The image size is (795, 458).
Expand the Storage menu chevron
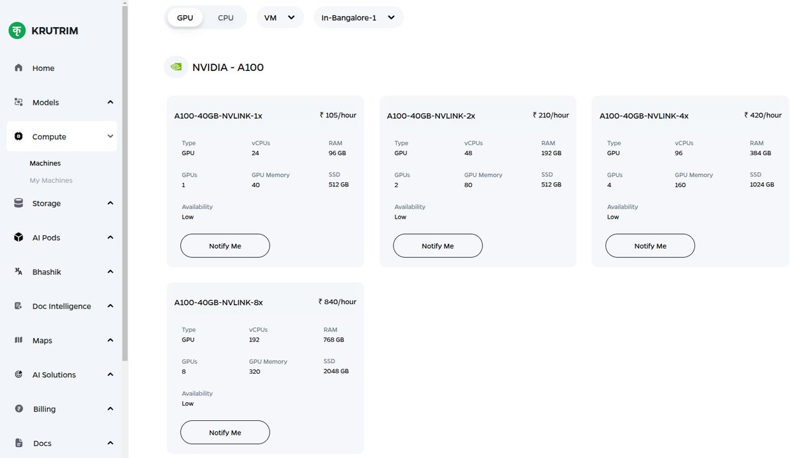point(110,203)
